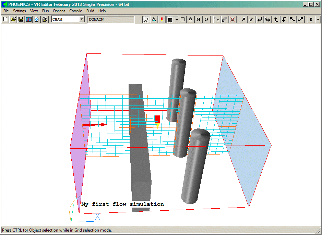Viewport: 322px width, 235px height.
Task: Click the New file icon
Action: click(5, 20)
